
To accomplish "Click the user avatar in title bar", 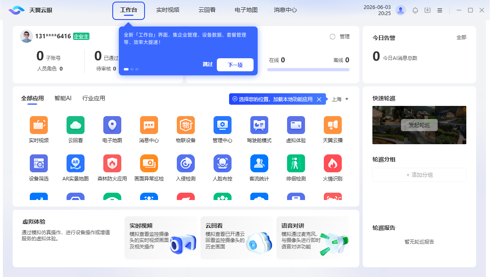I will pos(401,10).
